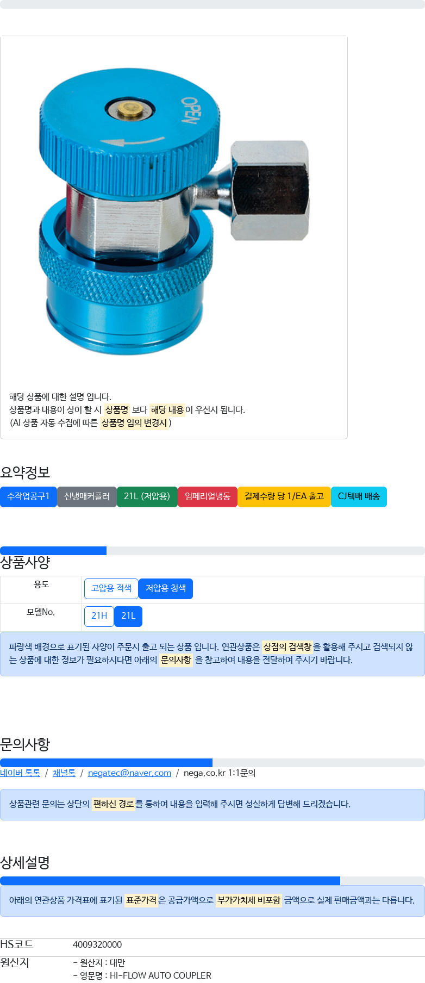Click the 문의사항 highlighted text in the notice

(x=176, y=660)
